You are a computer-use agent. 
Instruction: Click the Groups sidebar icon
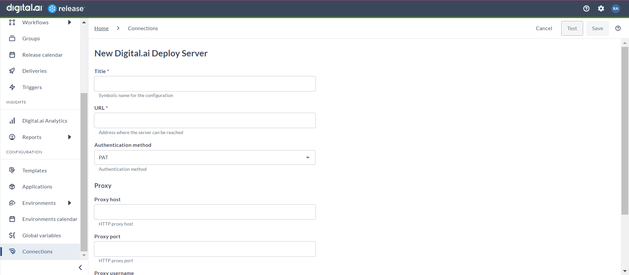tap(12, 38)
